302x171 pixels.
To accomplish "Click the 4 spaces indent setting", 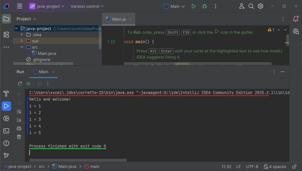I will coord(275,167).
